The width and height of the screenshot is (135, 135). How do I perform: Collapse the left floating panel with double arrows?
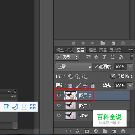coord(9,92)
